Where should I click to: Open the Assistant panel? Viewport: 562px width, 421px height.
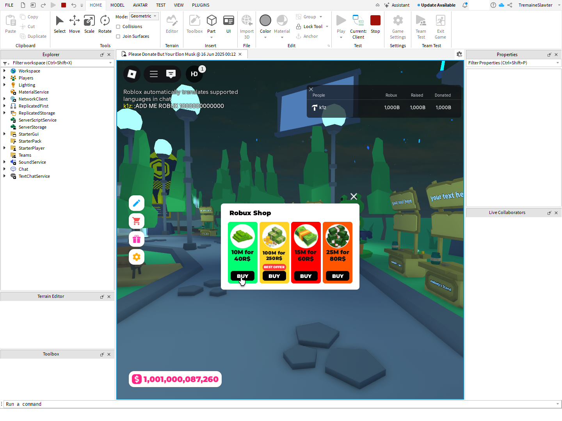pos(397,5)
